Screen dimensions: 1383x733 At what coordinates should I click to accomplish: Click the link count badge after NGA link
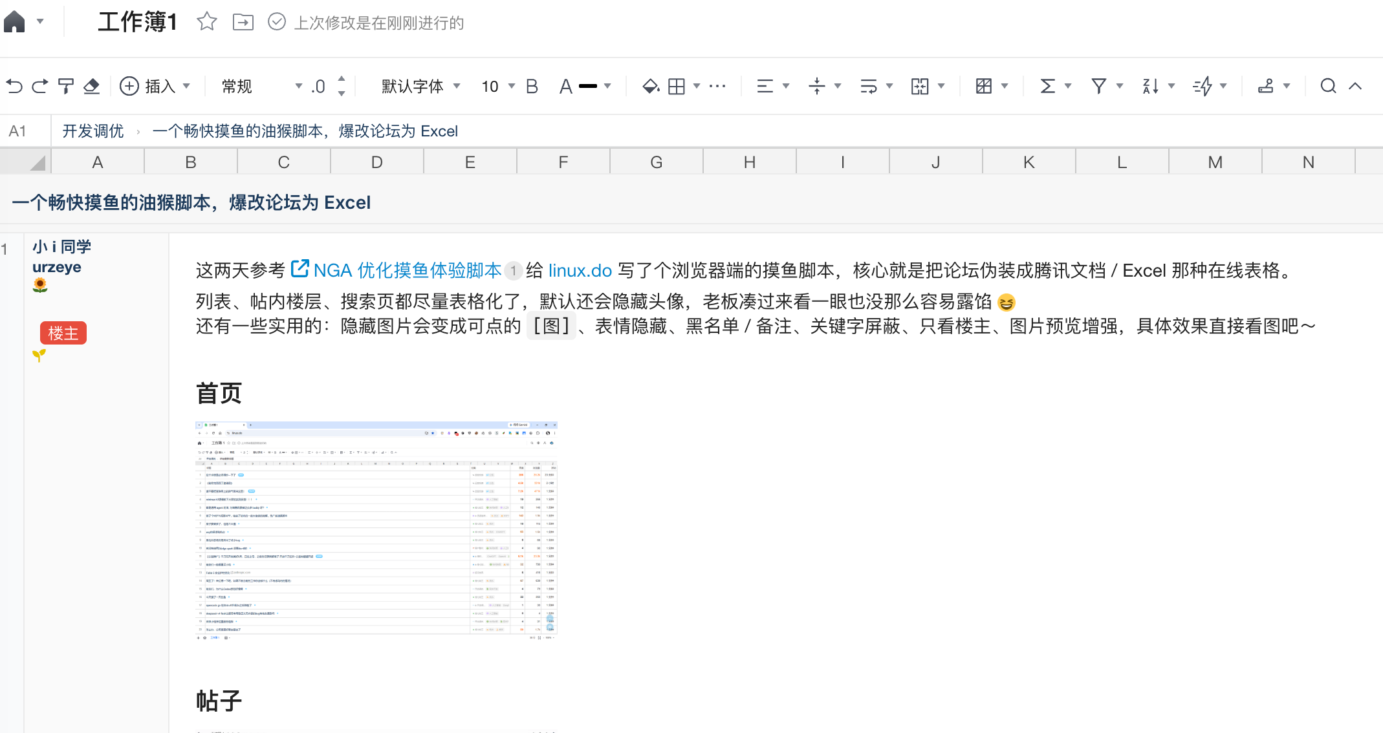pos(513,270)
